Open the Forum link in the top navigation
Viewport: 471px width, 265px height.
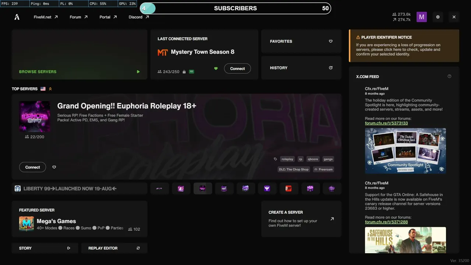[x=79, y=17]
